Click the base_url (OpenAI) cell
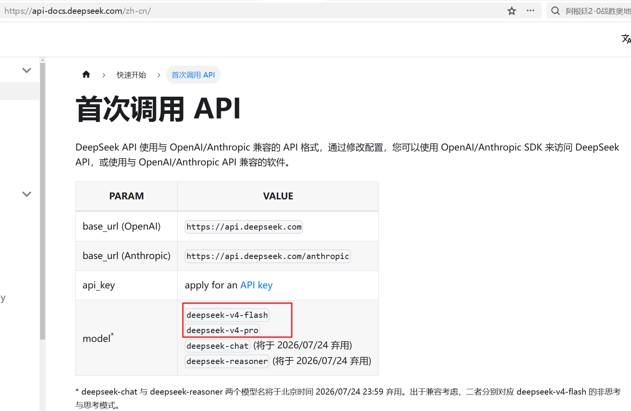This screenshot has height=411, width=631. coord(127,227)
